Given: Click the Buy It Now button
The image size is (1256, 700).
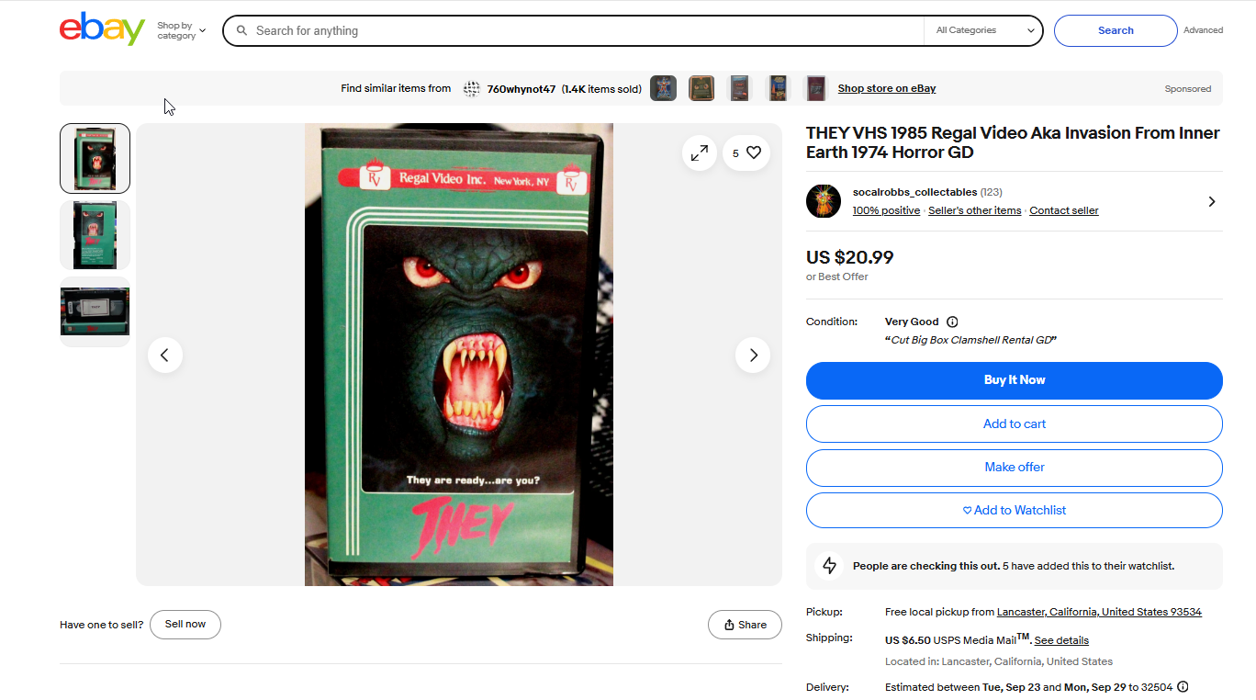Looking at the screenshot, I should pos(1015,380).
